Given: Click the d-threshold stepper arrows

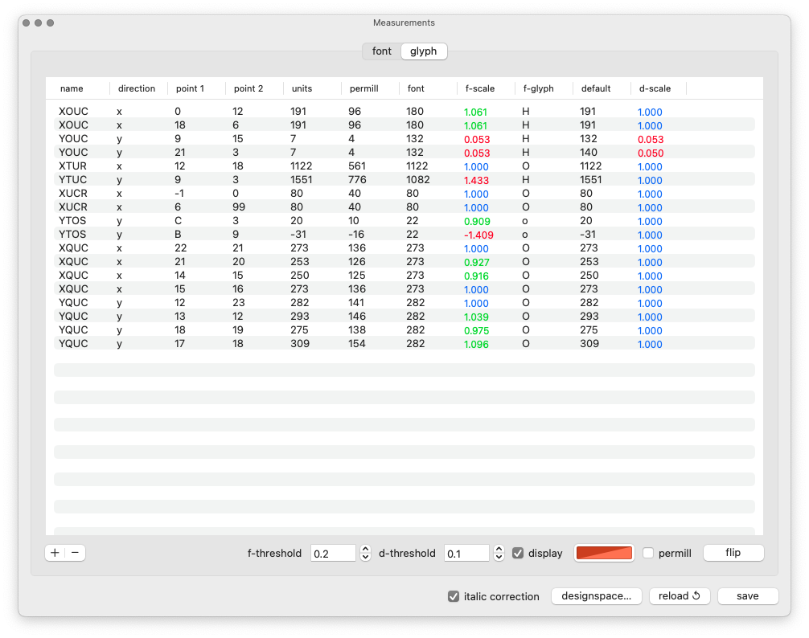Looking at the screenshot, I should pos(499,553).
